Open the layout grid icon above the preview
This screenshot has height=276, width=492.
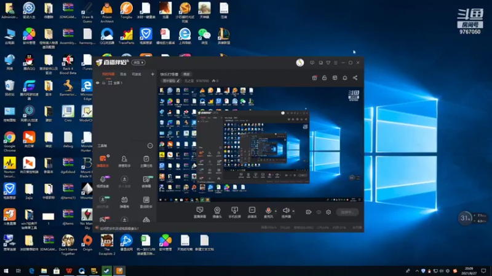335,78
